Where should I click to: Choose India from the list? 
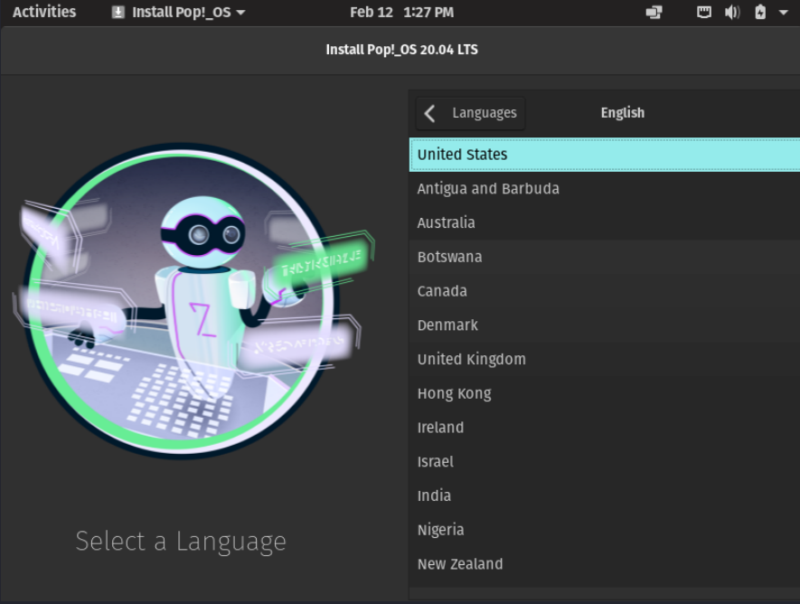pyautogui.click(x=605, y=495)
